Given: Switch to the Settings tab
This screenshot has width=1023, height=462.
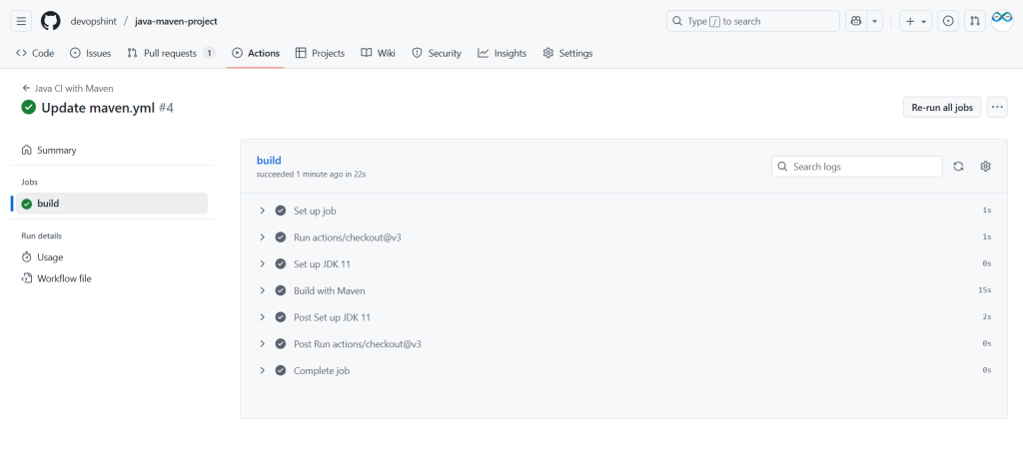Looking at the screenshot, I should [x=567, y=54].
